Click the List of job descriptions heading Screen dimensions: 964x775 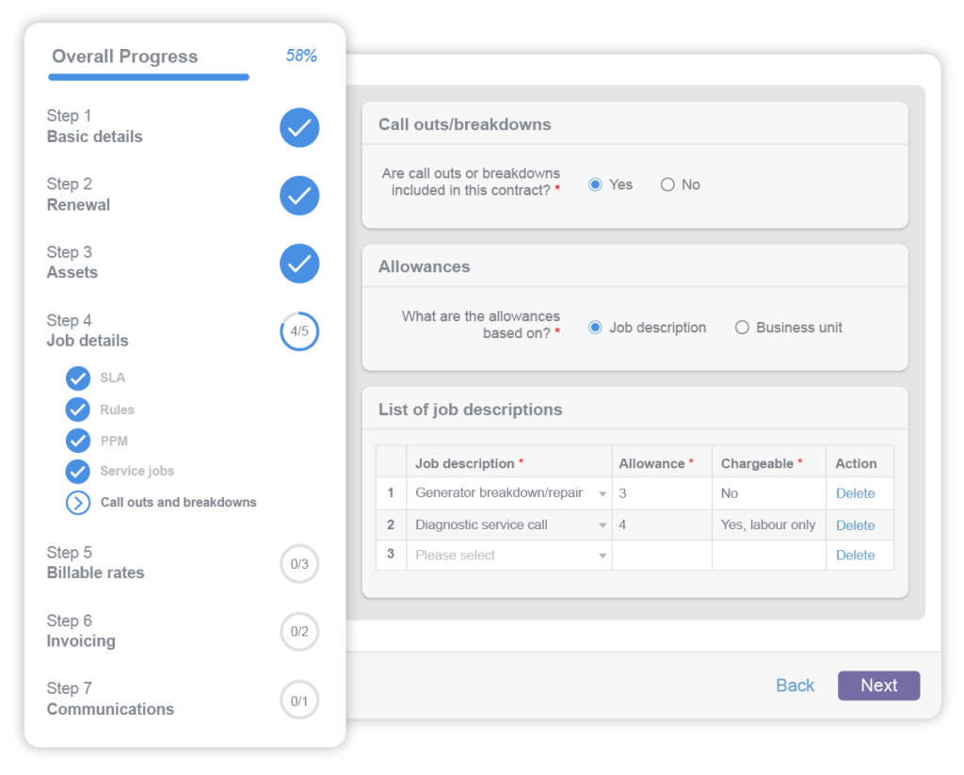pos(471,410)
